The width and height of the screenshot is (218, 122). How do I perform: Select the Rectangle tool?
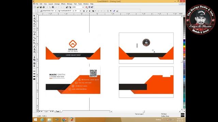pos(34,26)
